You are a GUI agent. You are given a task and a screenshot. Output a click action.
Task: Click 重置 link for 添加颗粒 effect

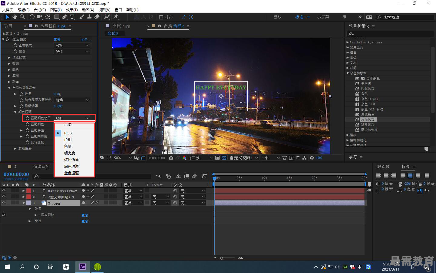click(x=57, y=40)
